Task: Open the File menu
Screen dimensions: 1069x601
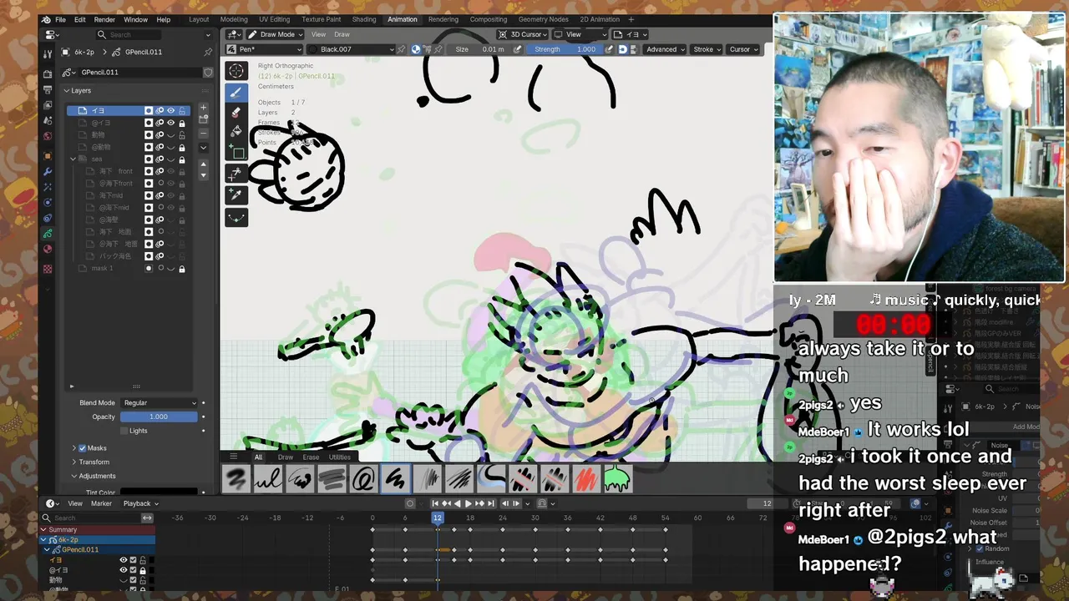Action: pyautogui.click(x=60, y=19)
